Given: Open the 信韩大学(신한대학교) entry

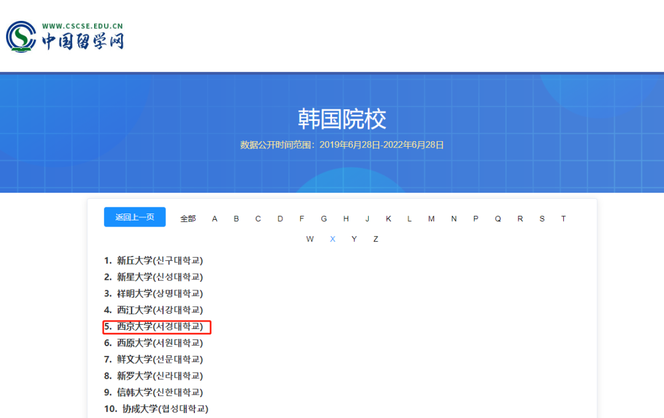Looking at the screenshot, I should [x=155, y=392].
